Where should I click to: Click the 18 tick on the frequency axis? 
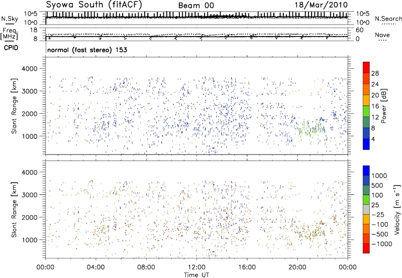pyautogui.click(x=34, y=30)
